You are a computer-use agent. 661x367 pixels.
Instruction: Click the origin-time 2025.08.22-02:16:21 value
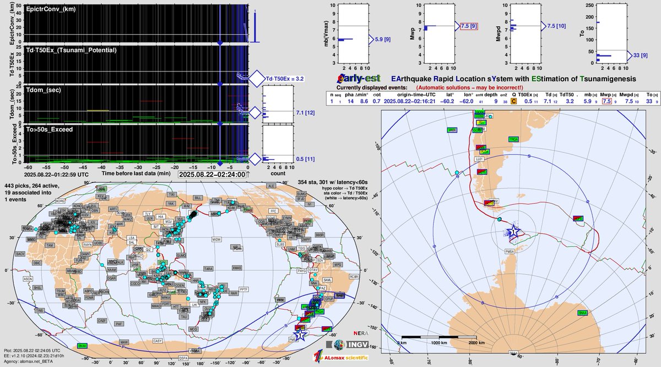410,101
